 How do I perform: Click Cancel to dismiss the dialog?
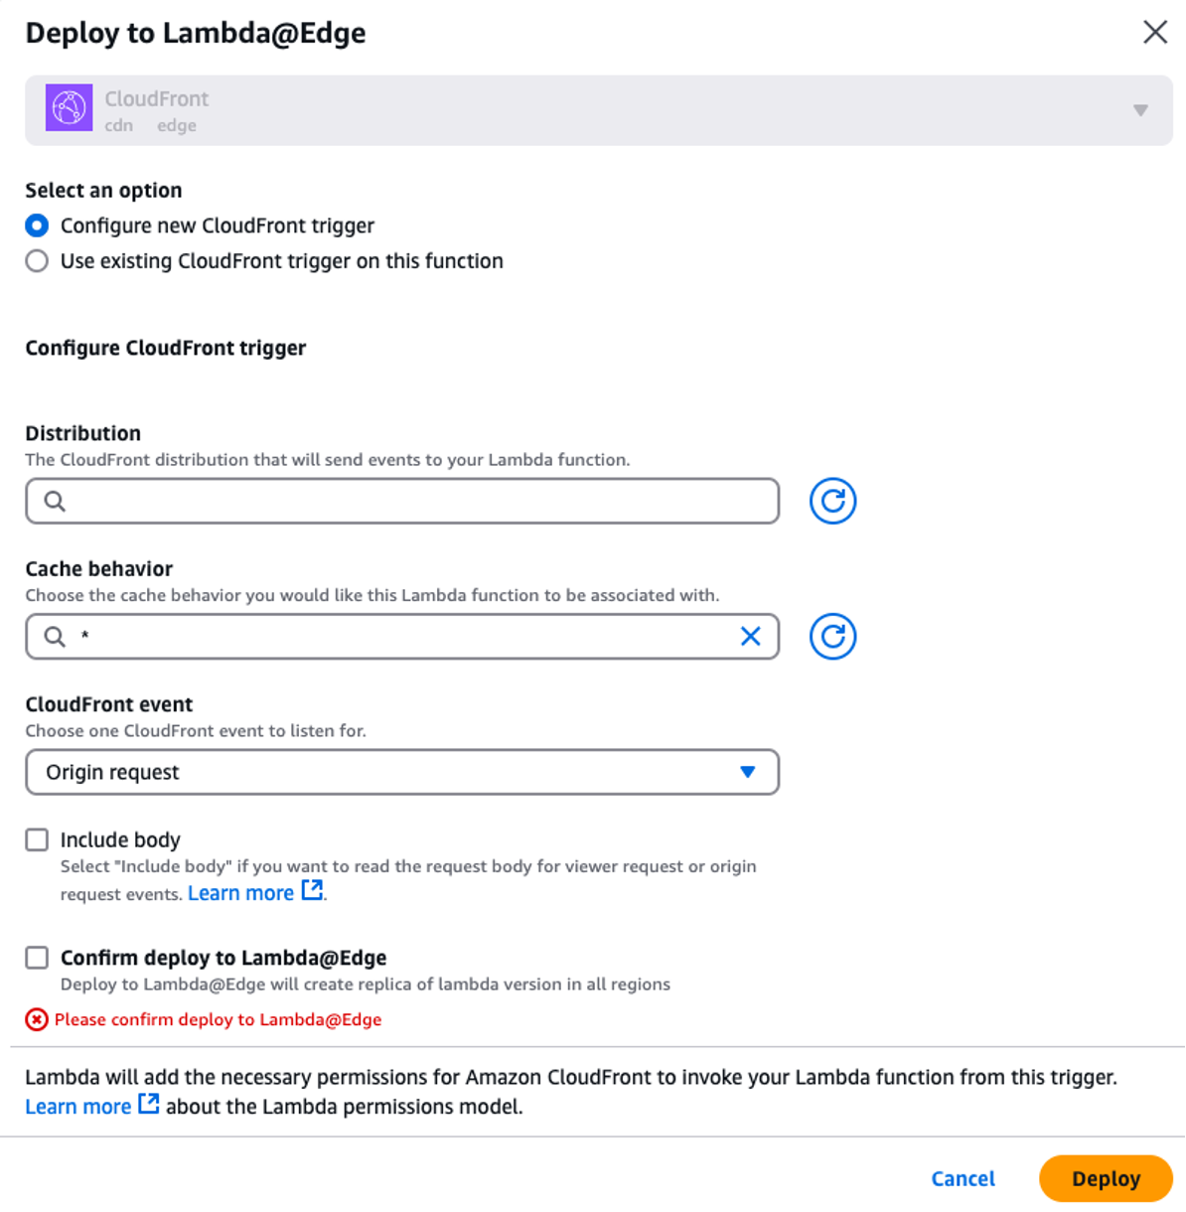click(962, 1178)
